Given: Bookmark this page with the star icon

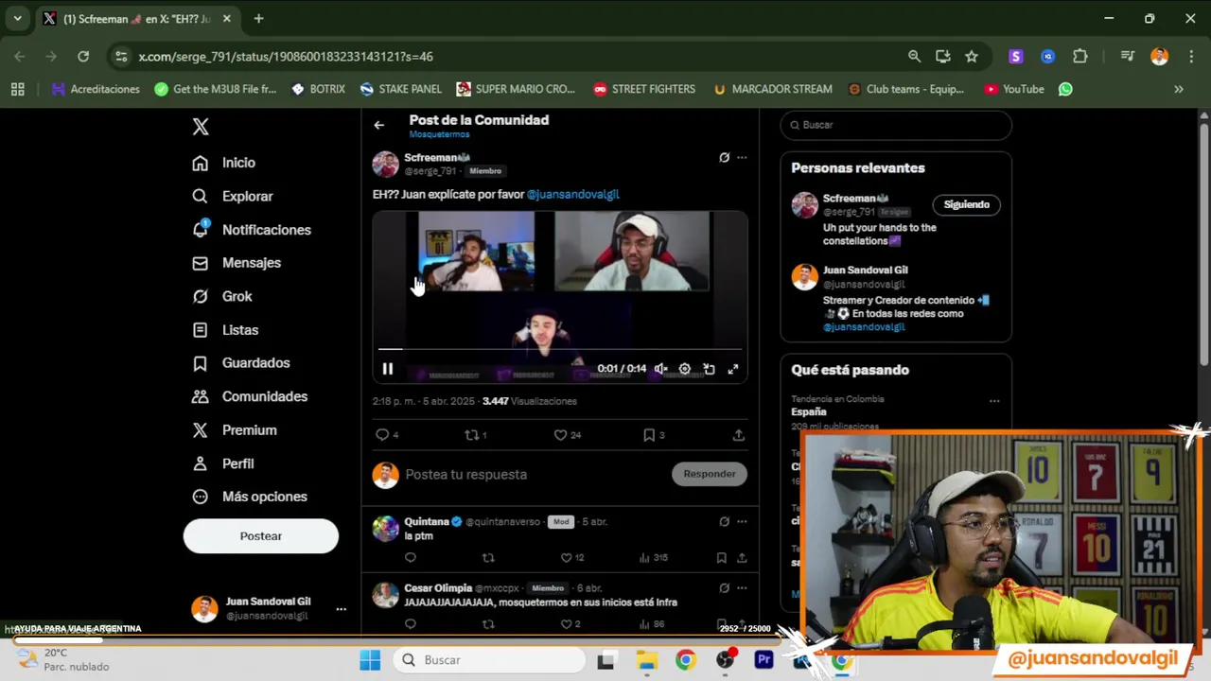Looking at the screenshot, I should (x=972, y=57).
